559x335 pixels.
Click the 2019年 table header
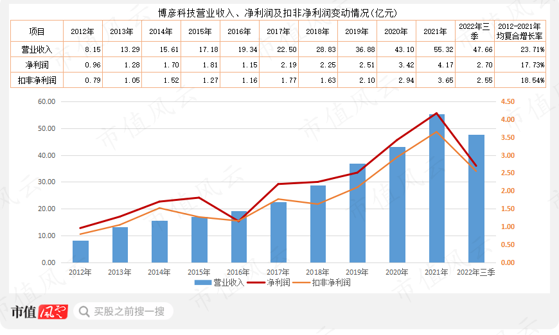pyautogui.click(x=357, y=31)
